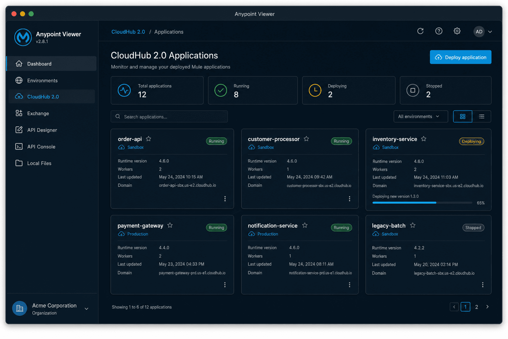Viewport: 508px width, 339px height.
Task: Expand the Acme Corporation organization switcher
Action: click(86, 309)
